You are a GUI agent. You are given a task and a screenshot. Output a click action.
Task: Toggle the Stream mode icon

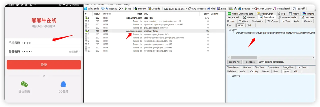click(136, 9)
